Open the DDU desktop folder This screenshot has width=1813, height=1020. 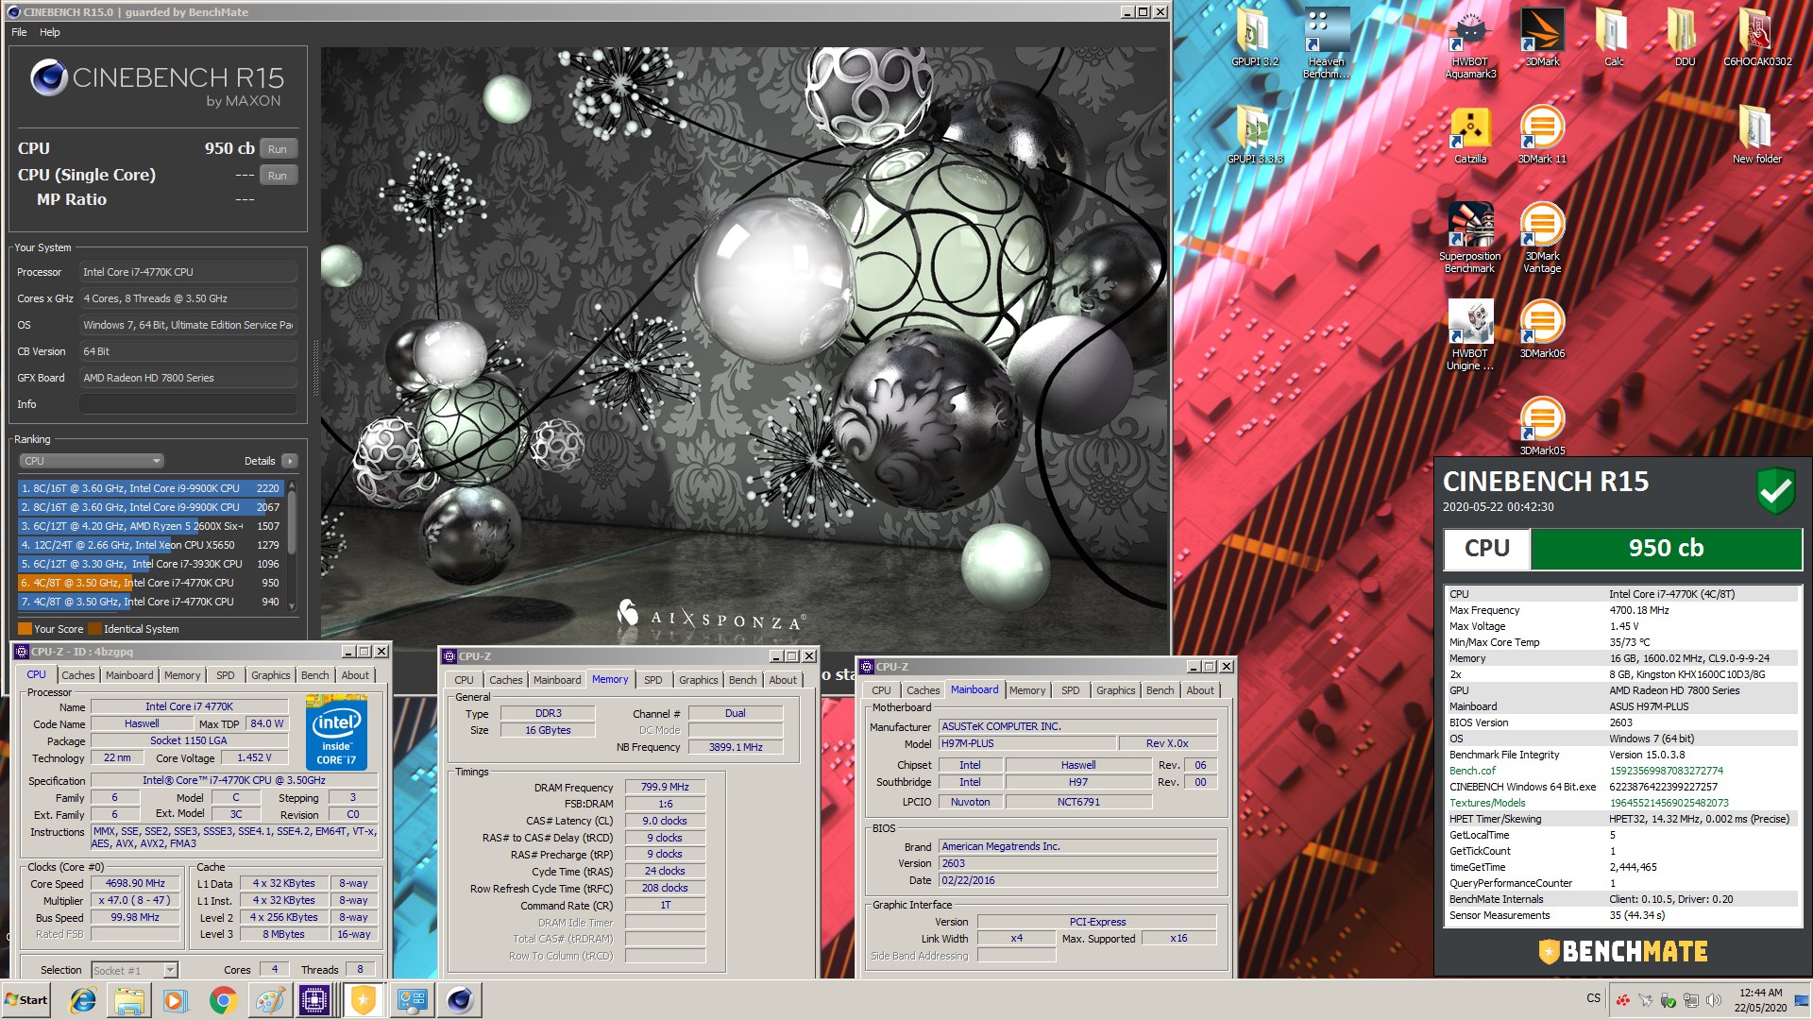coord(1685,38)
